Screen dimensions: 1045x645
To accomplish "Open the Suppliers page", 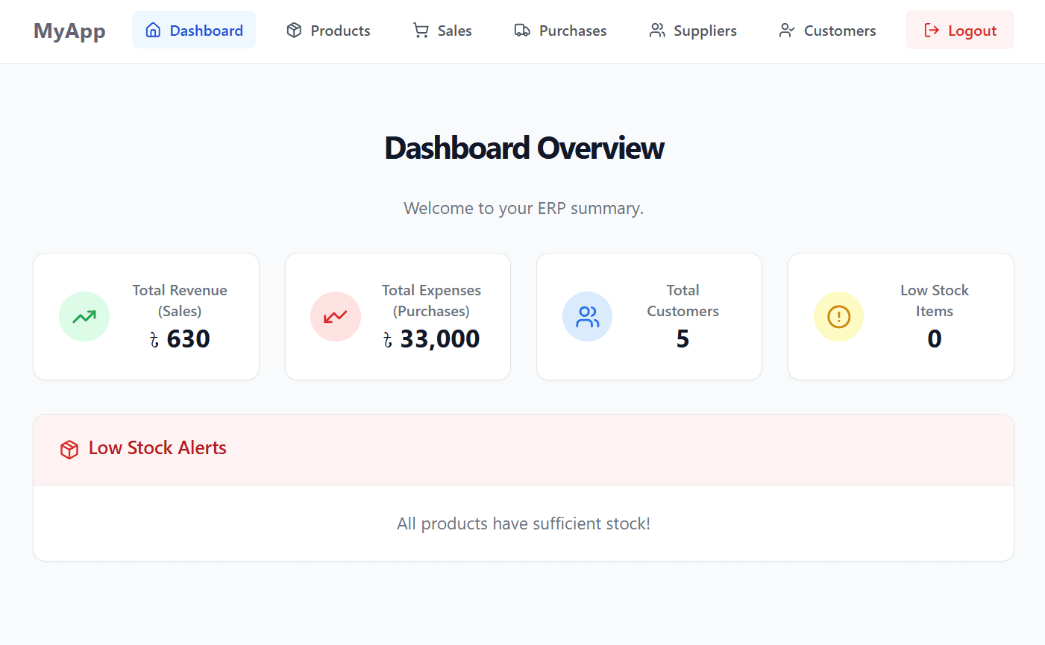I will (x=693, y=30).
